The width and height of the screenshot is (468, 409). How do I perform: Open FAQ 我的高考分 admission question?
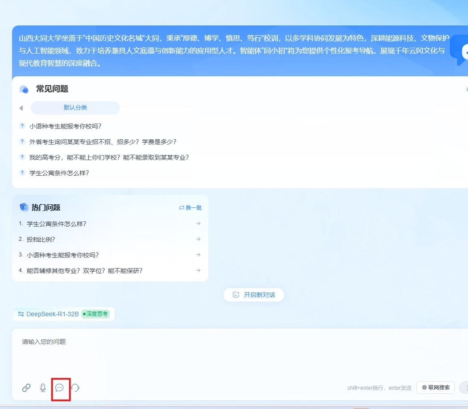[x=109, y=157]
